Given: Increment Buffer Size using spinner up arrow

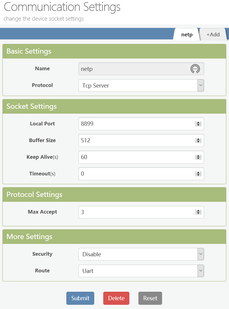Looking at the screenshot, I should [x=198, y=139].
